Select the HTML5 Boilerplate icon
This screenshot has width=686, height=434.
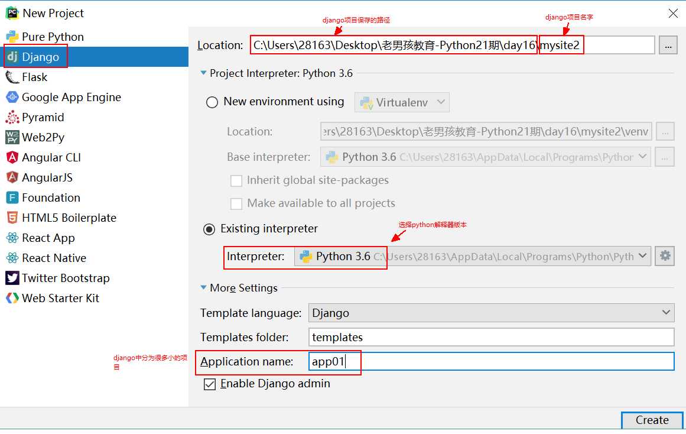[x=12, y=218]
